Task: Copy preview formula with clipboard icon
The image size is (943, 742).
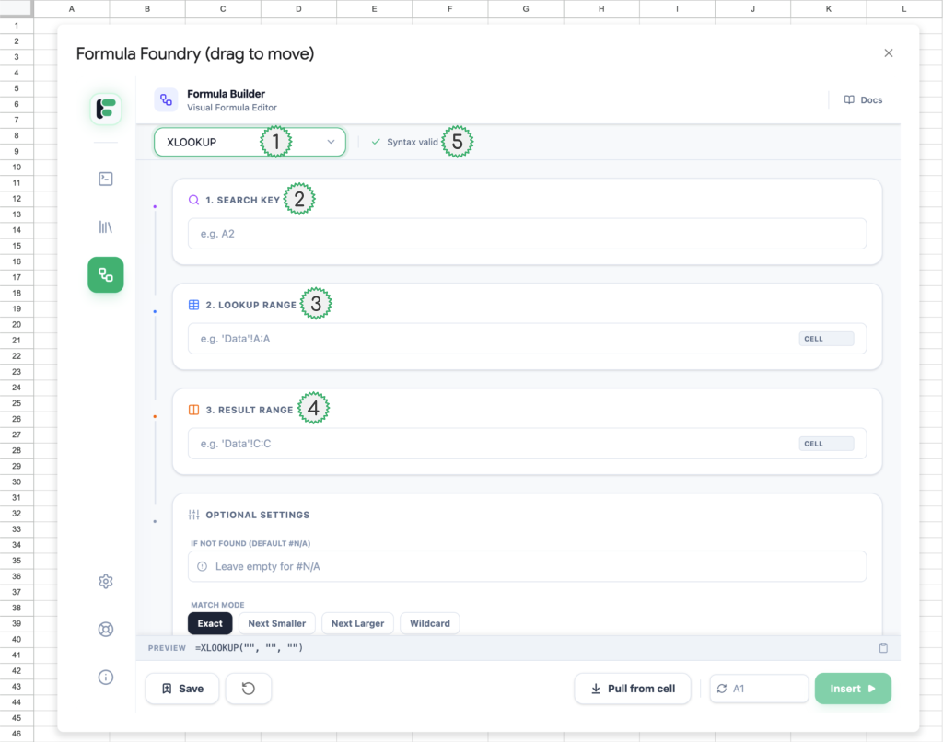Action: pos(883,648)
